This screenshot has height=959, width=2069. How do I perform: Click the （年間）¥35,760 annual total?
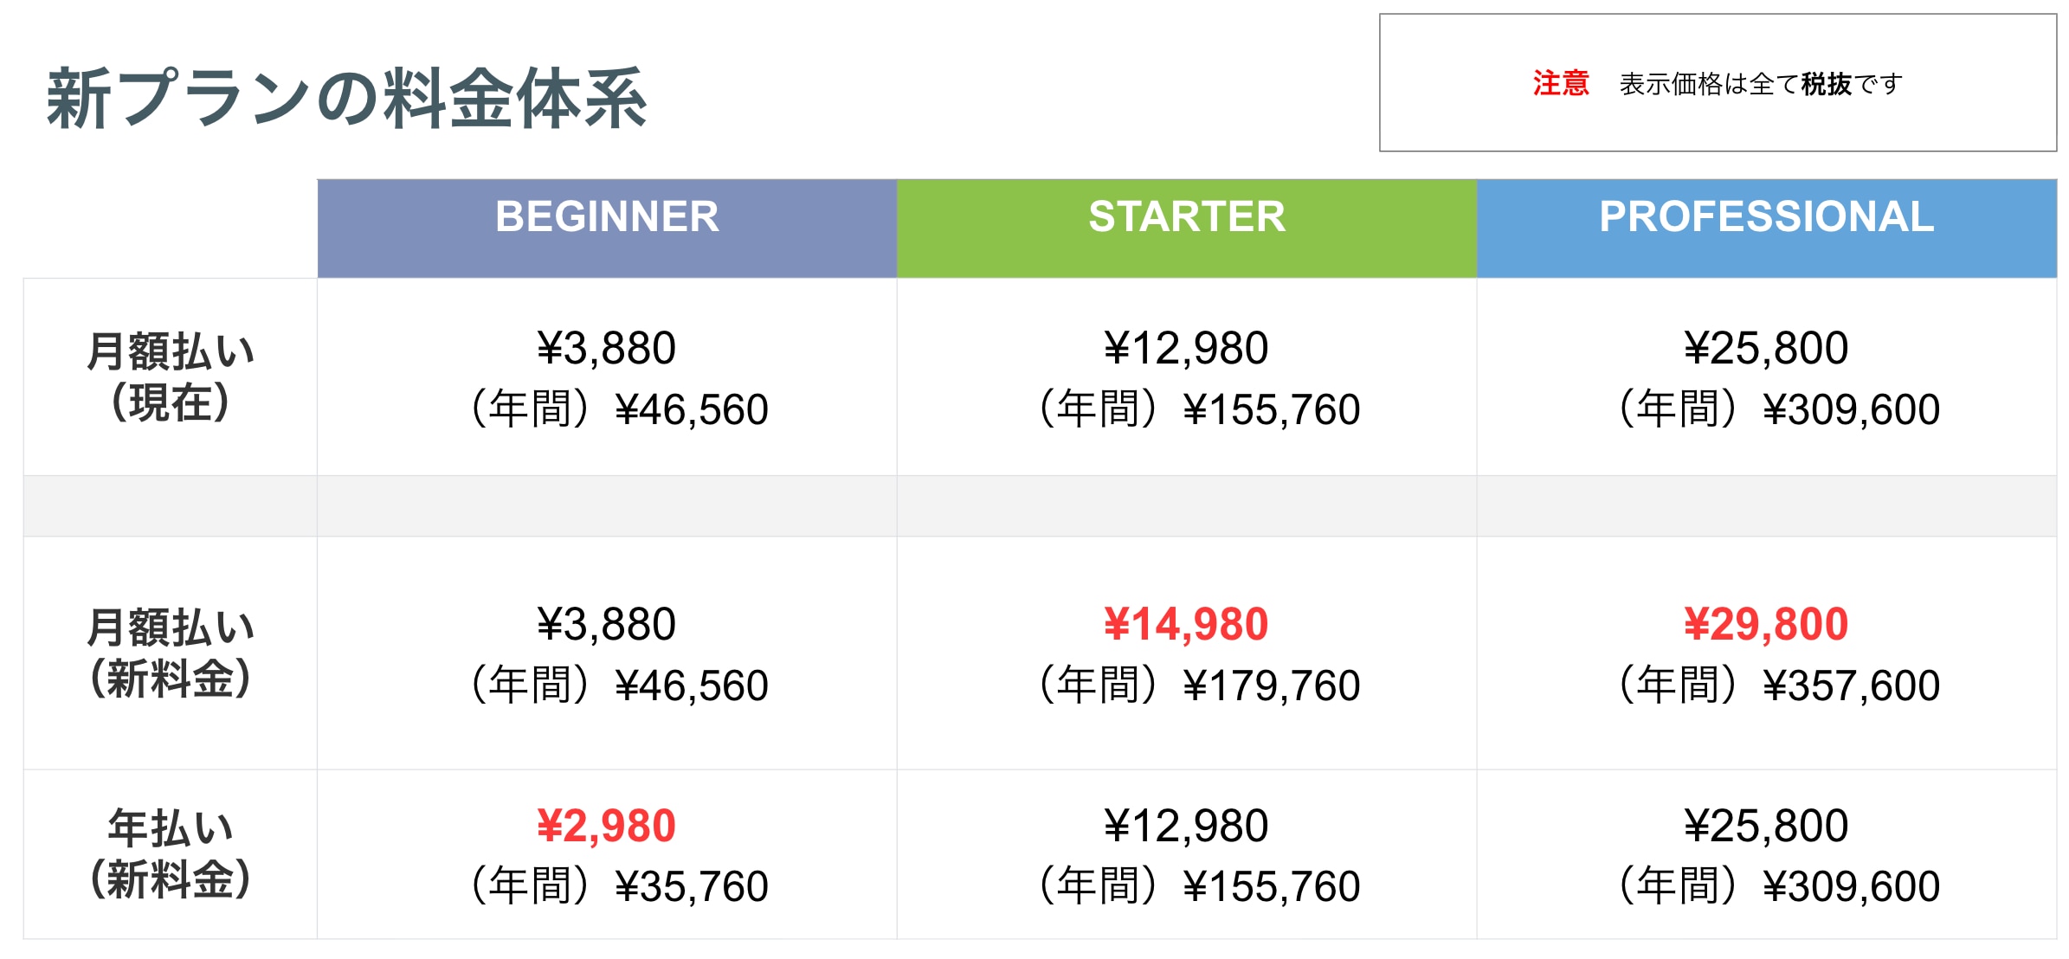pos(618,886)
